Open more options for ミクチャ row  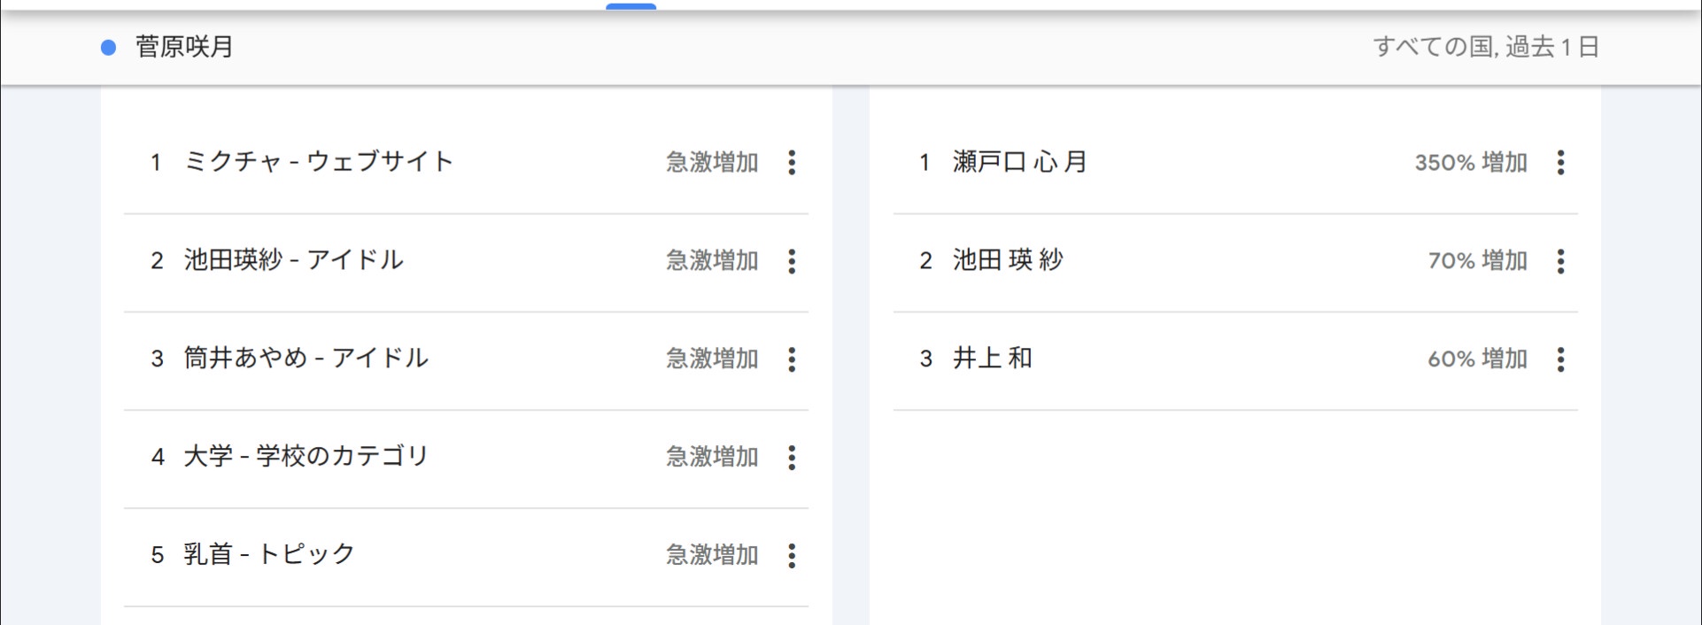pyautogui.click(x=792, y=162)
